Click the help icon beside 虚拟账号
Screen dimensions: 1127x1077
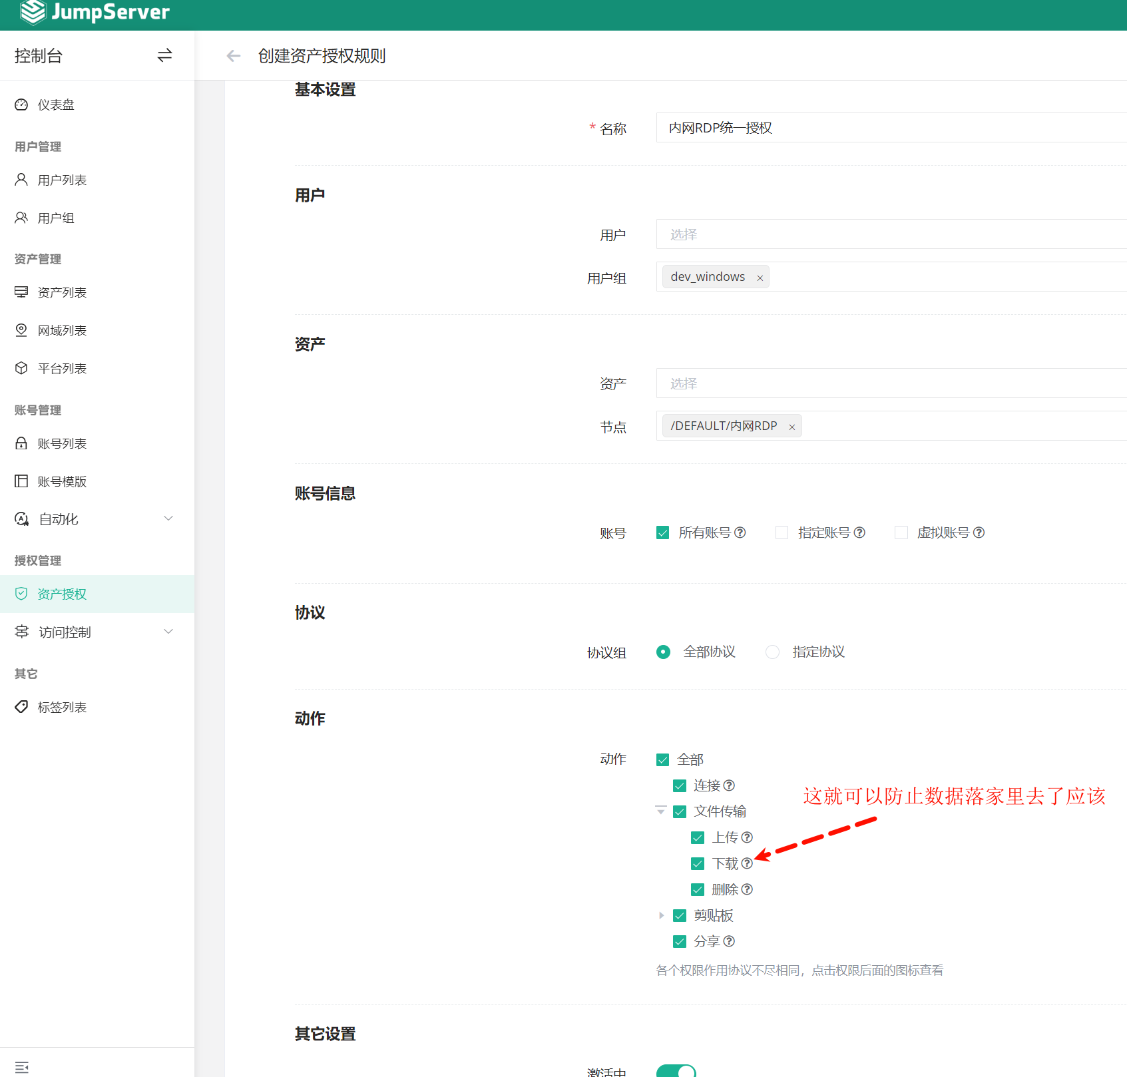coord(979,533)
